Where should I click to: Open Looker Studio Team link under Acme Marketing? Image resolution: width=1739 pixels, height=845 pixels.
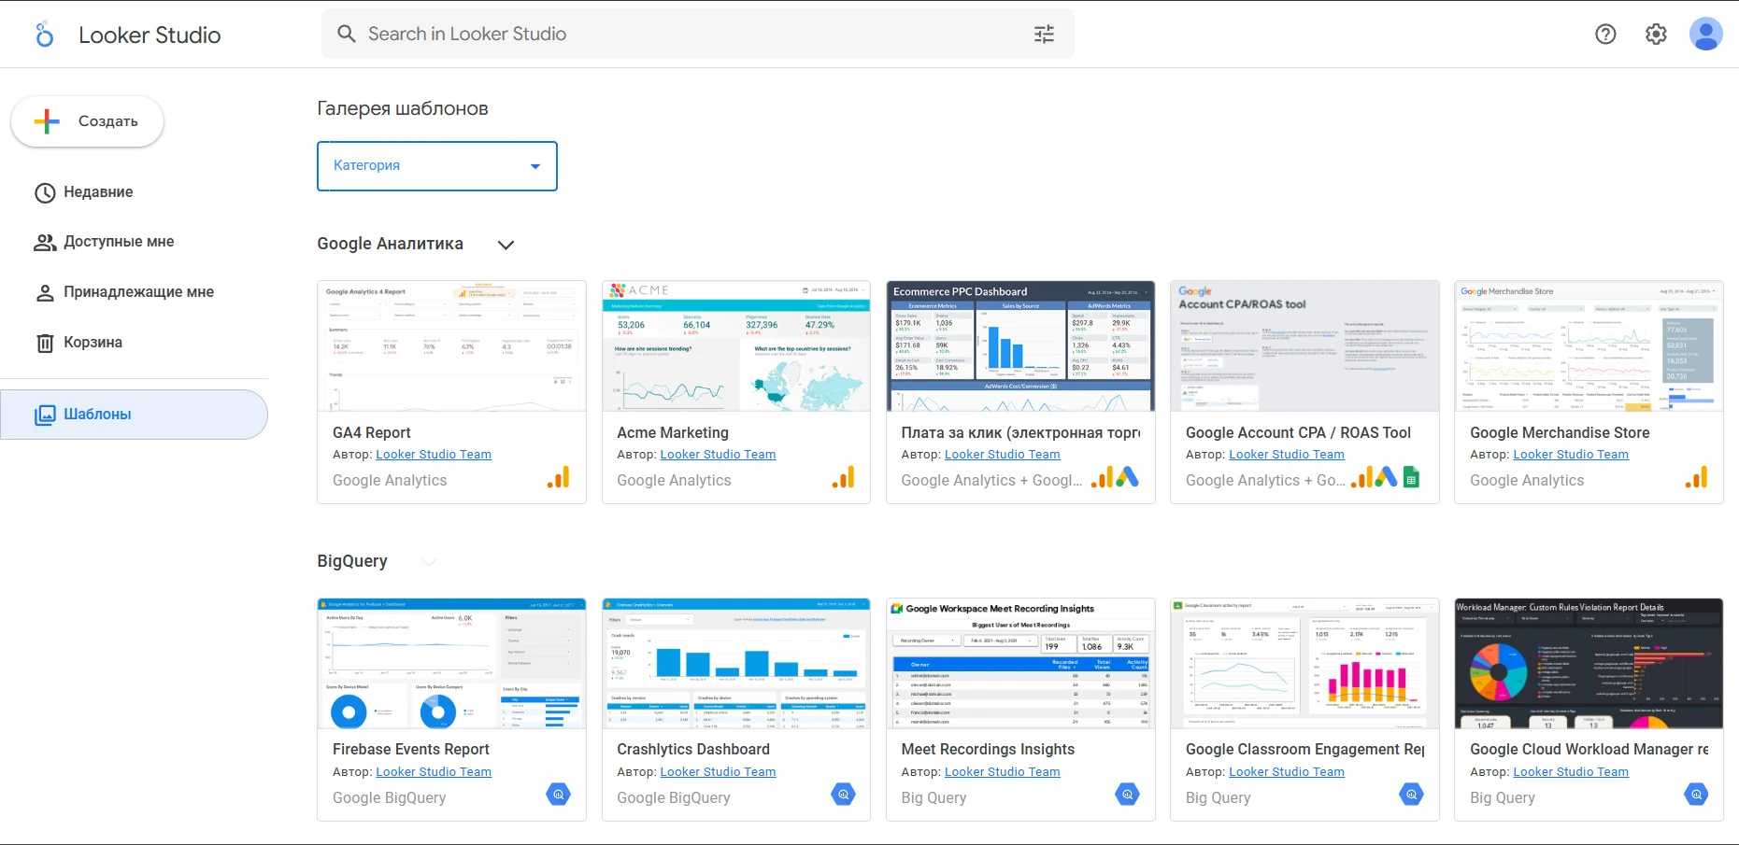718,455
